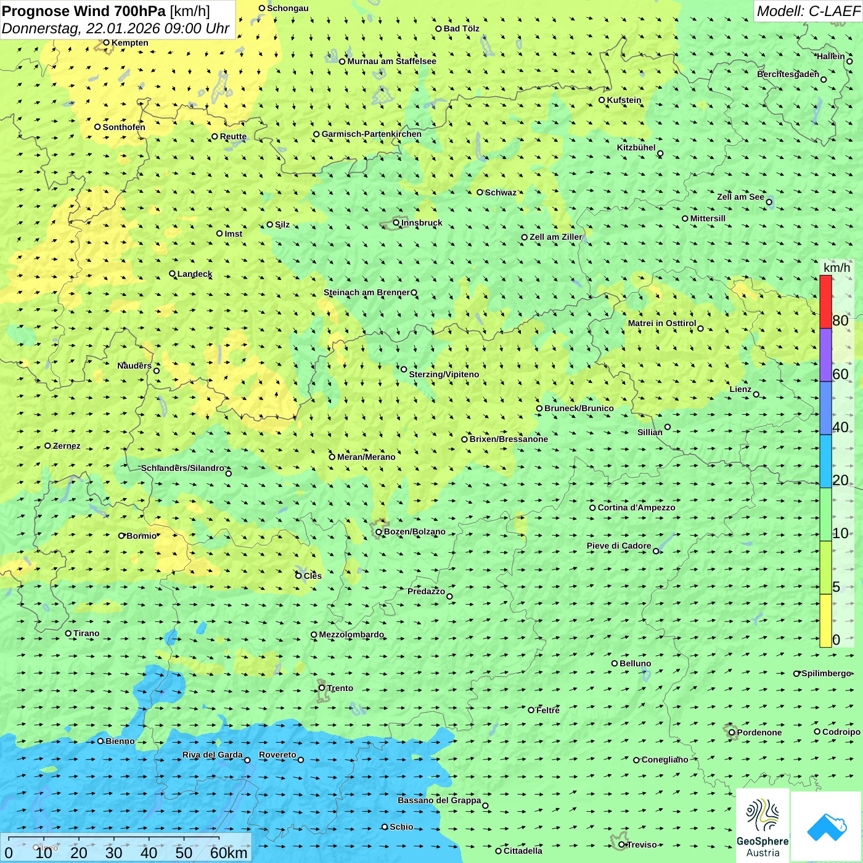The height and width of the screenshot is (863, 863).
Task: Click the Bormio city label
Action: [x=142, y=536]
